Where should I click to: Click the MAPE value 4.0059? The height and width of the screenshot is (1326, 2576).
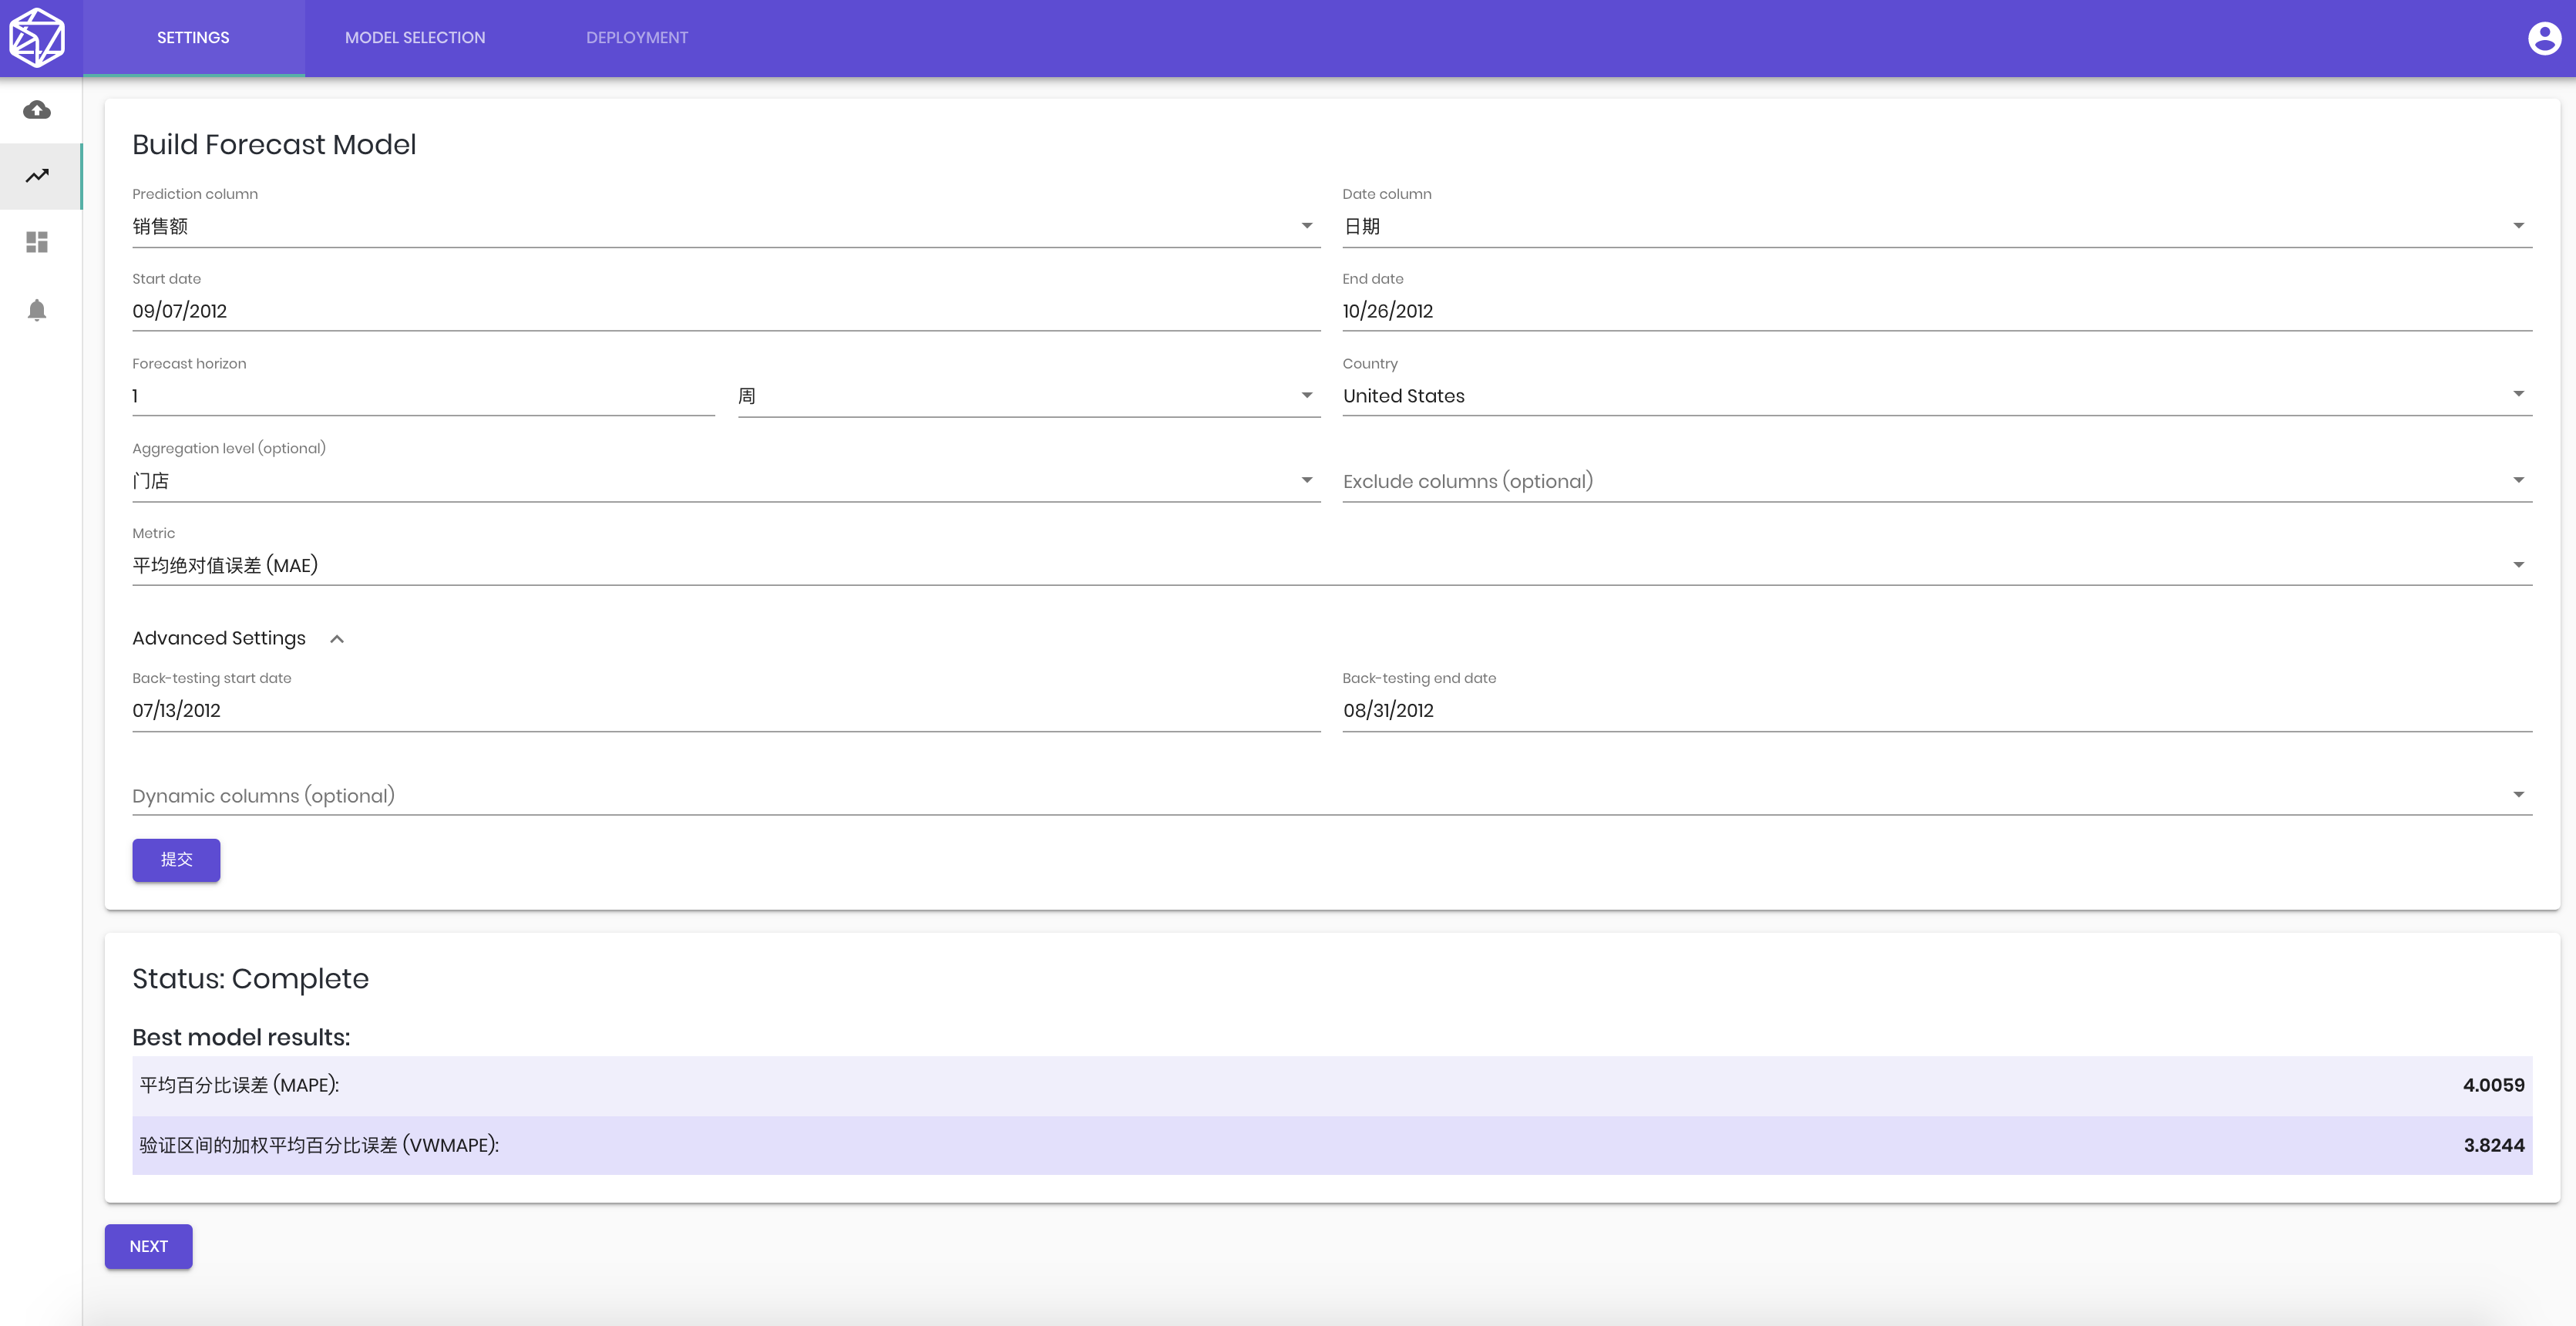[2493, 1086]
